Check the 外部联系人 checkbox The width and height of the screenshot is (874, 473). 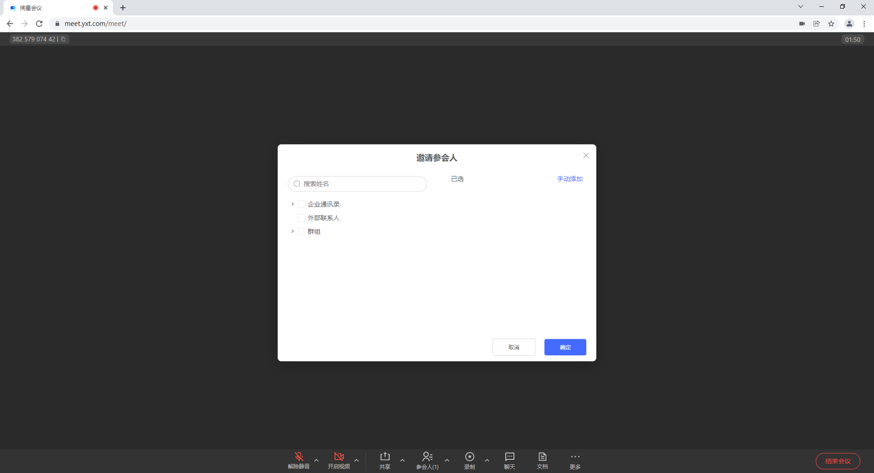tap(301, 218)
